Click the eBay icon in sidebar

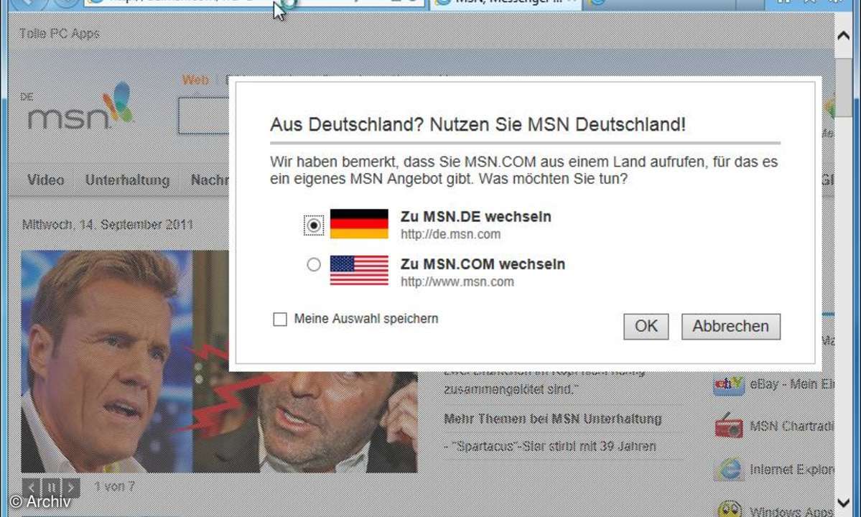coord(728,384)
